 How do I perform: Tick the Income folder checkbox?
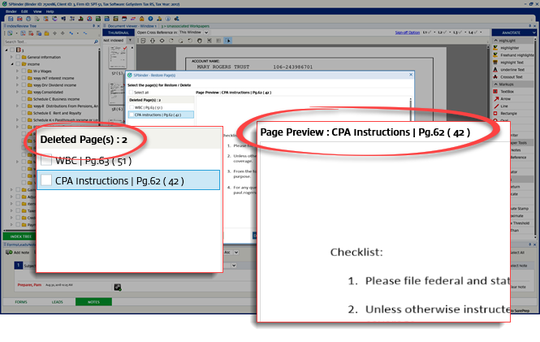coord(18,64)
